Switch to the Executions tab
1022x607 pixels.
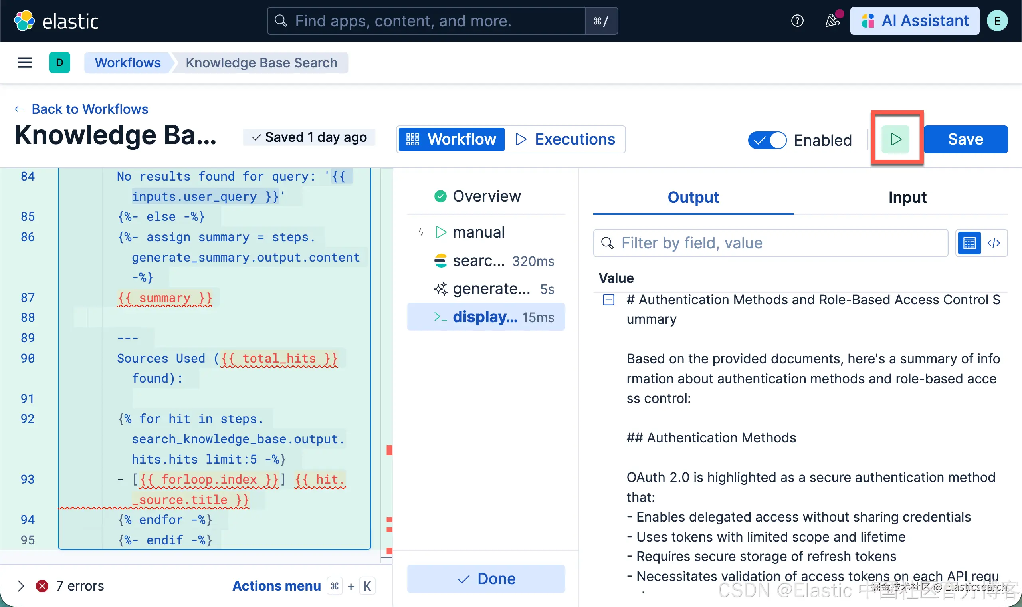coord(565,139)
